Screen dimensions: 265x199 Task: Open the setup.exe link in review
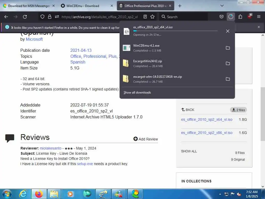pos(85,164)
